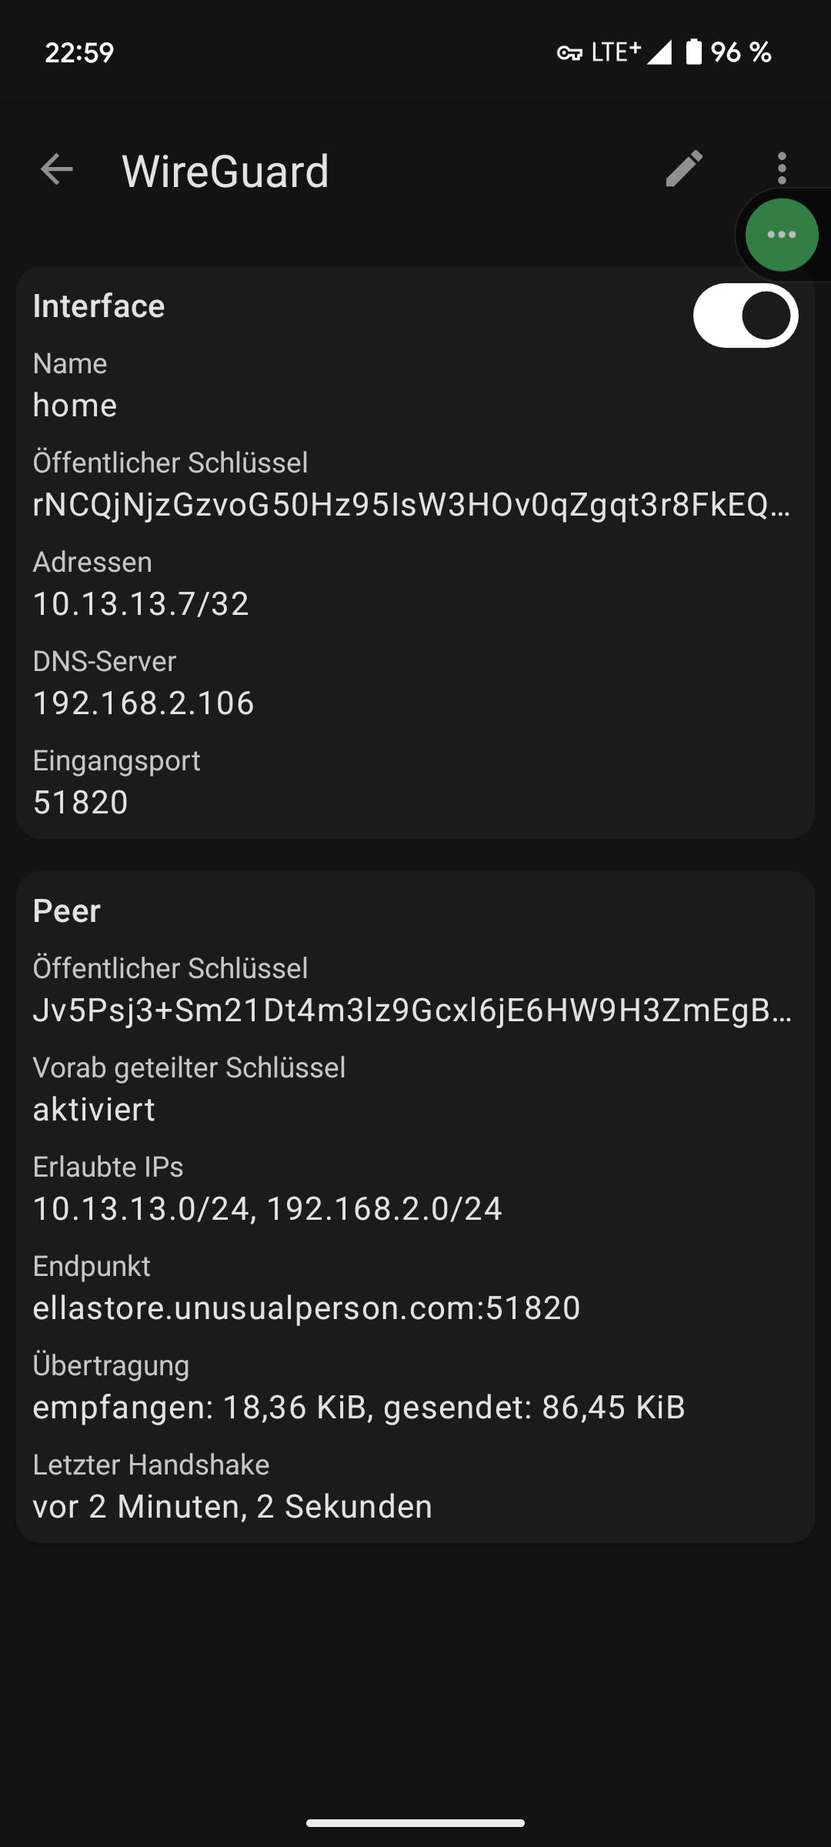
Task: Tap the Erlaubte IPs value
Action: pos(267,1209)
